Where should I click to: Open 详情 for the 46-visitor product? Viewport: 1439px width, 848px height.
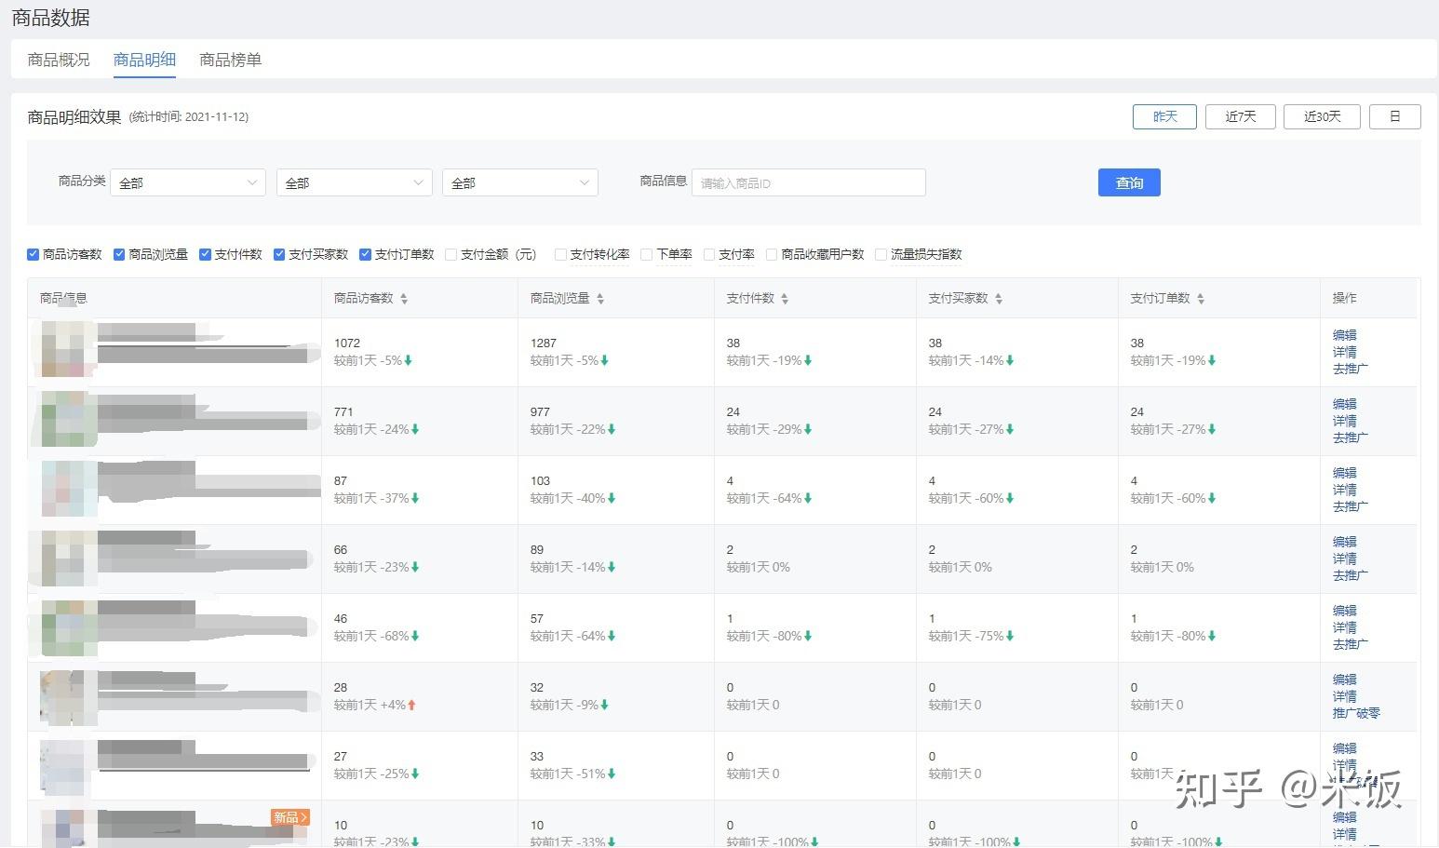coord(1344,627)
